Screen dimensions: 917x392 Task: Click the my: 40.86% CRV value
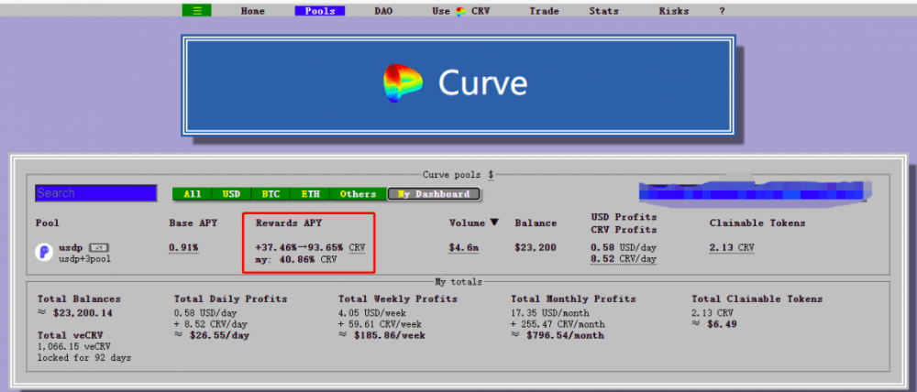(x=296, y=259)
